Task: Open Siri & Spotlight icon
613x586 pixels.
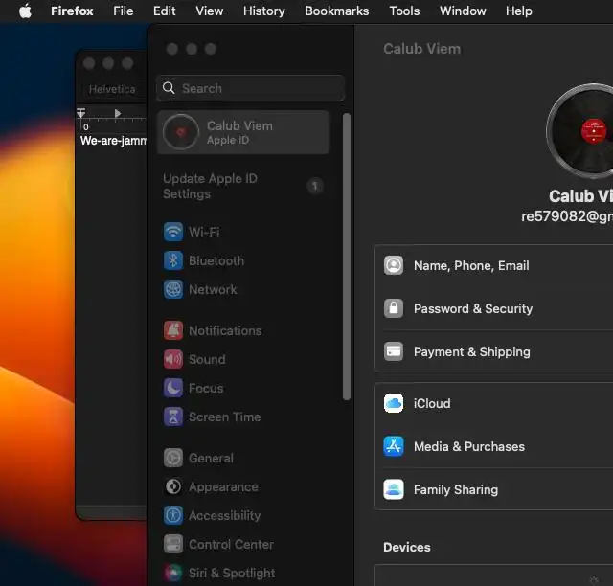Action: [173, 574]
